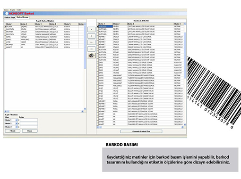Click right table's vertical scroll down arrow

pyautogui.click(x=185, y=124)
